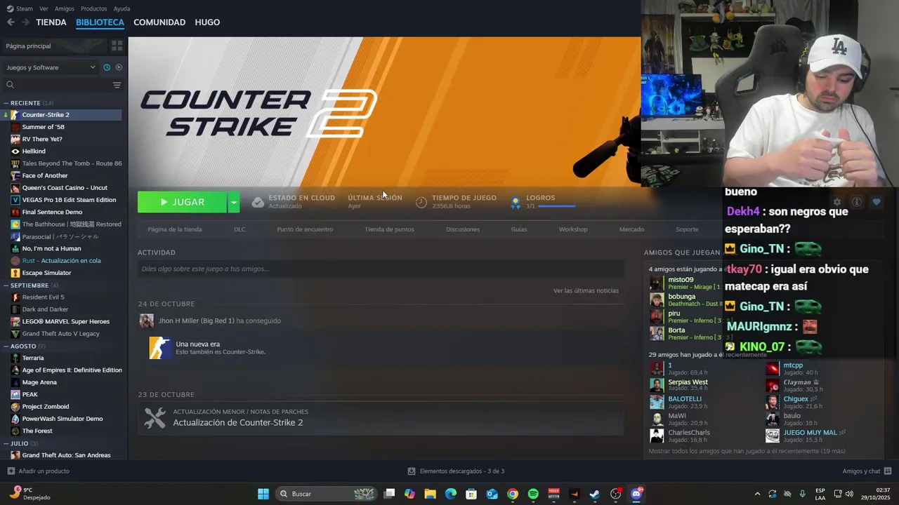Open Discord from the taskbar

click(636, 494)
